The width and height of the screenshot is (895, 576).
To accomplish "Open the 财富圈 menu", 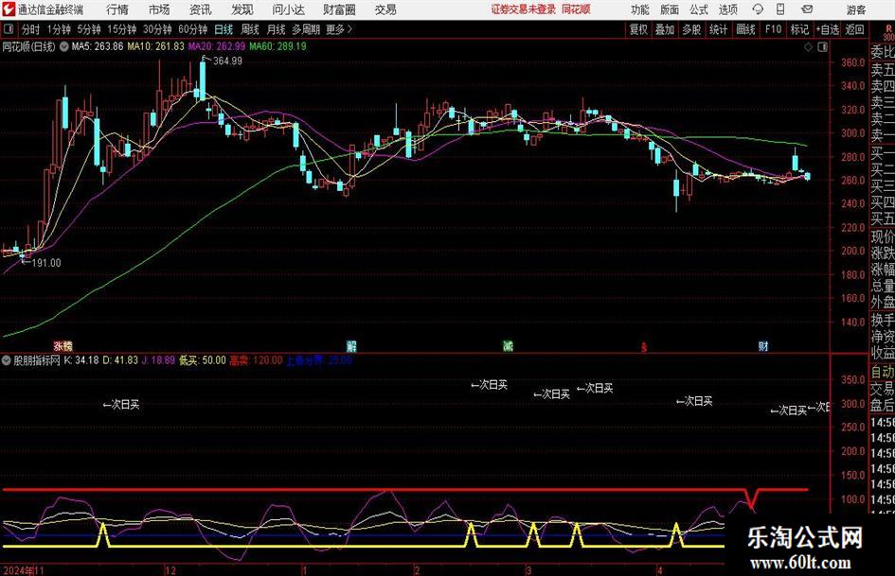I will point(339,9).
